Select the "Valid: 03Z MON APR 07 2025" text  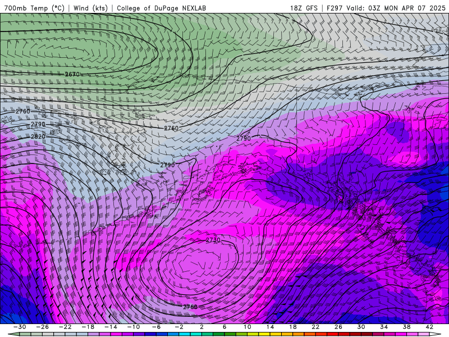[396, 8]
